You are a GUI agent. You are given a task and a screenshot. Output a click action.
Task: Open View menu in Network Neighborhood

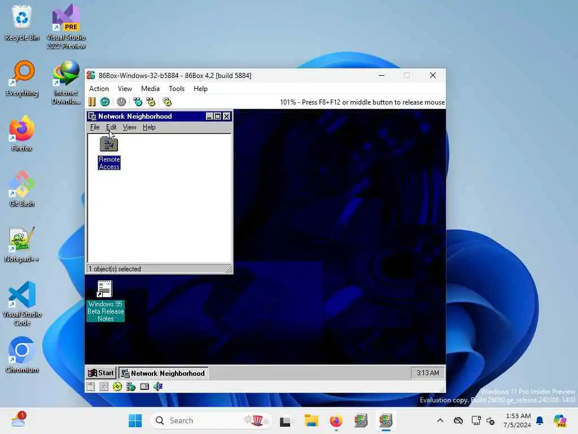(x=129, y=127)
